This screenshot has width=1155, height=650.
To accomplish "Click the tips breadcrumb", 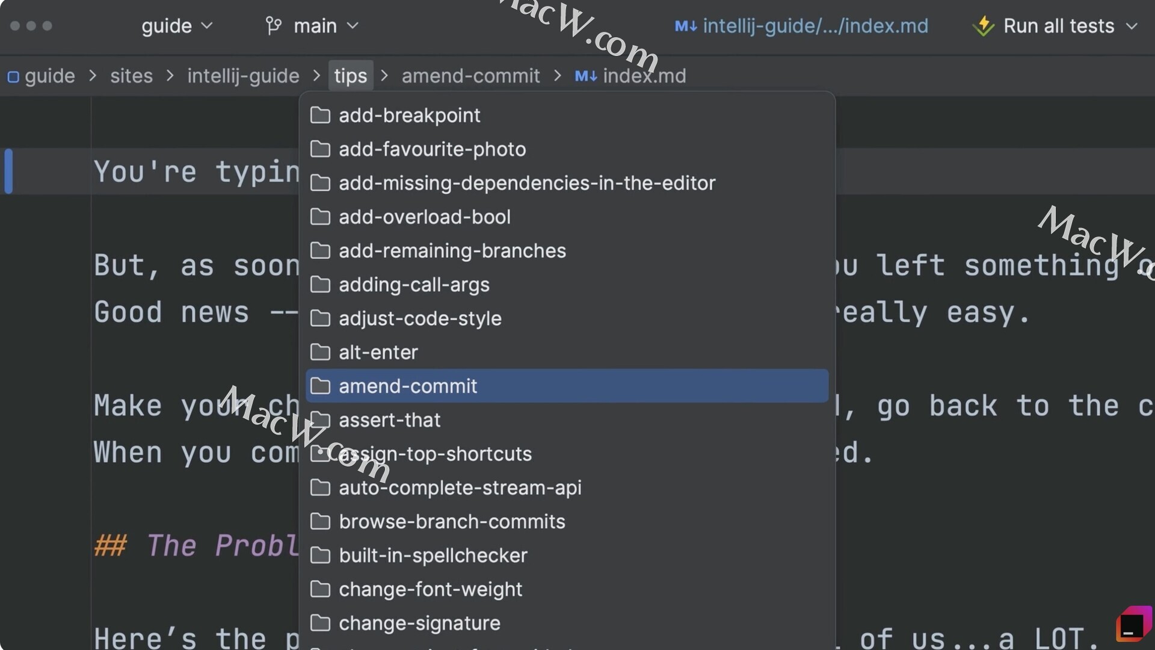I will [351, 76].
